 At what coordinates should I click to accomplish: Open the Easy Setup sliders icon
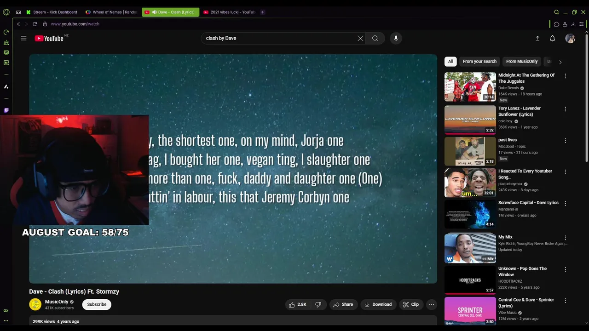582,24
